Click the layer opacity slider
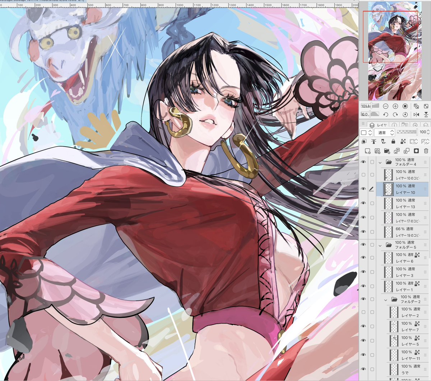This screenshot has width=431, height=381. 407,133
